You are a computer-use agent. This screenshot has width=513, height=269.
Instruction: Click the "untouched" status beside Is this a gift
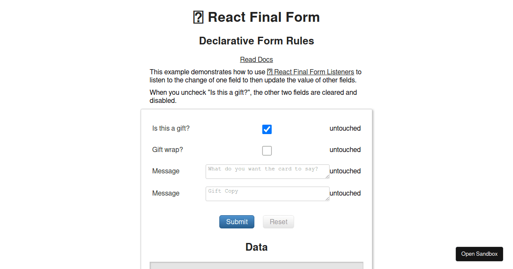(x=345, y=128)
